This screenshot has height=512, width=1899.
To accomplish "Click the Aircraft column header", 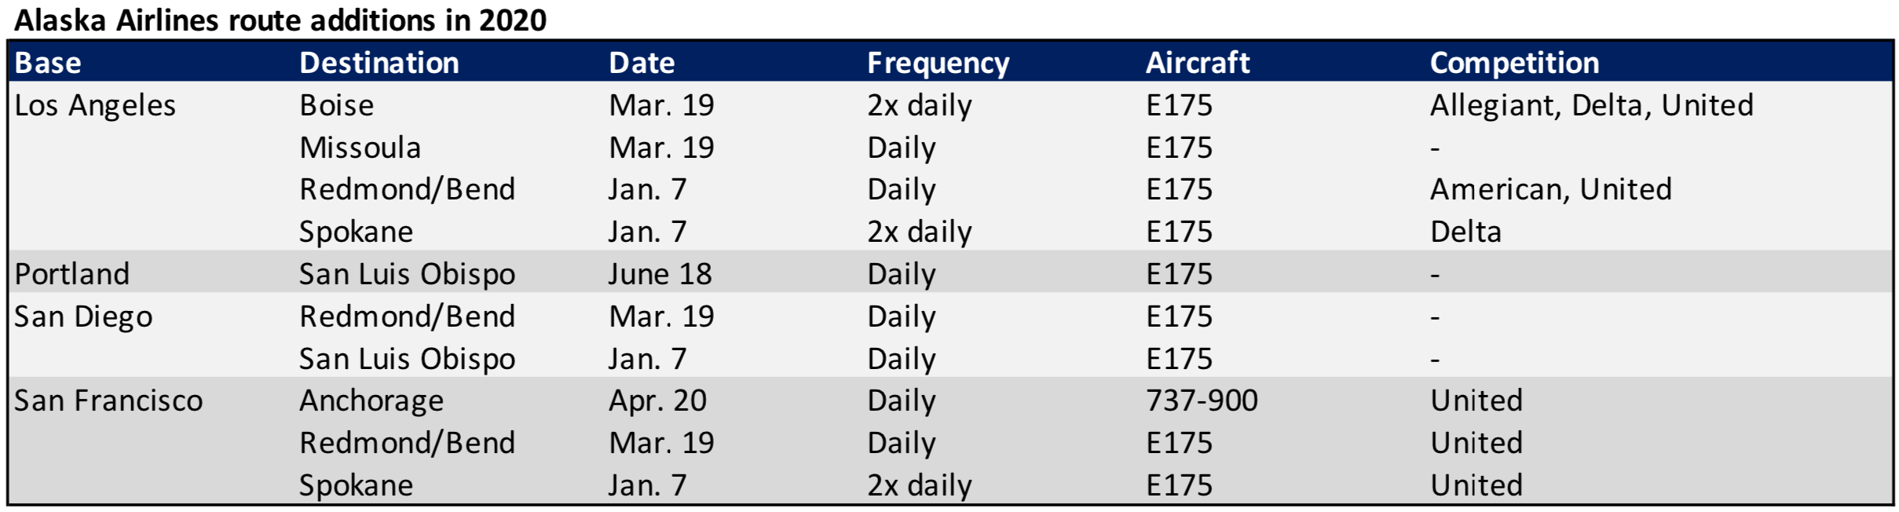I will tap(1197, 63).
